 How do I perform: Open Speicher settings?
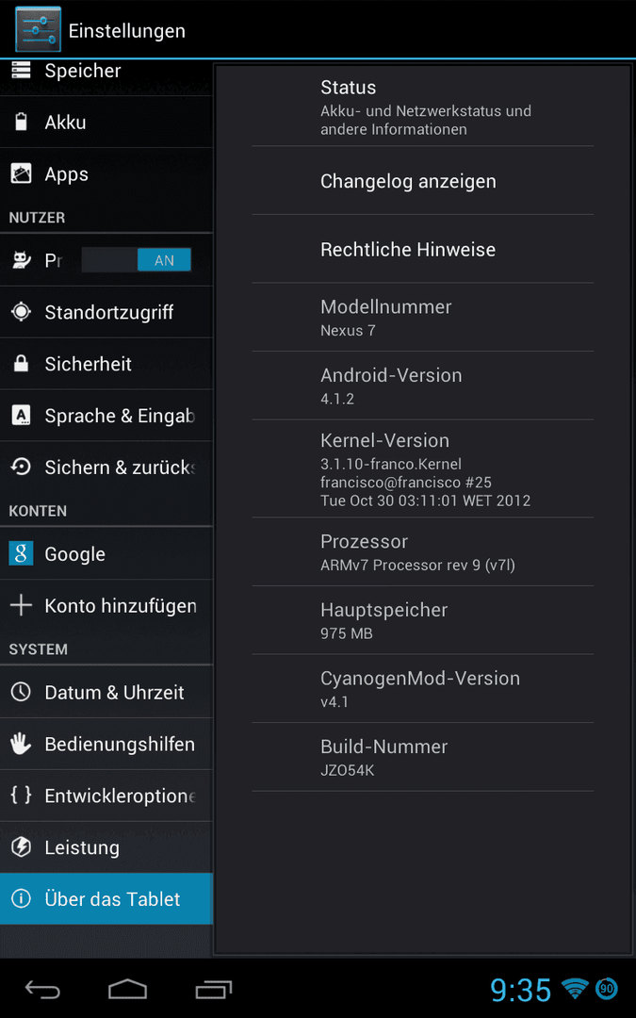[x=106, y=78]
